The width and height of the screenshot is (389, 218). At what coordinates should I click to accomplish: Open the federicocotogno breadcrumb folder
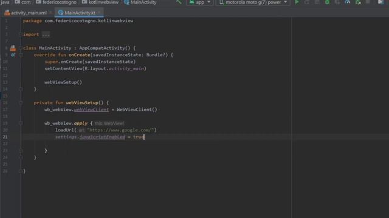click(57, 2)
